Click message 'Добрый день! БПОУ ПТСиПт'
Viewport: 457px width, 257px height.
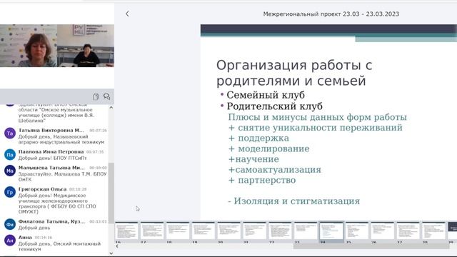[x=52, y=158]
